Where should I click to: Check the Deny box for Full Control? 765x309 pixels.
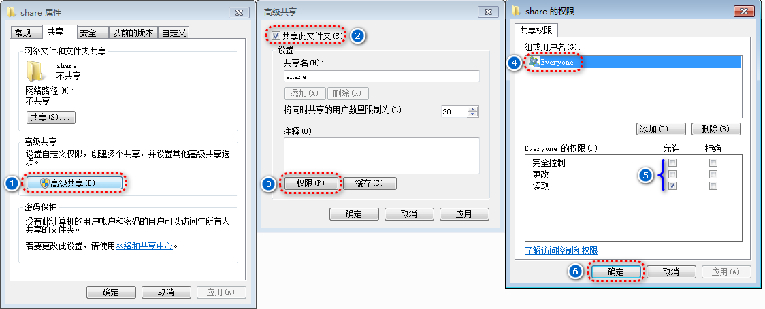(x=713, y=163)
